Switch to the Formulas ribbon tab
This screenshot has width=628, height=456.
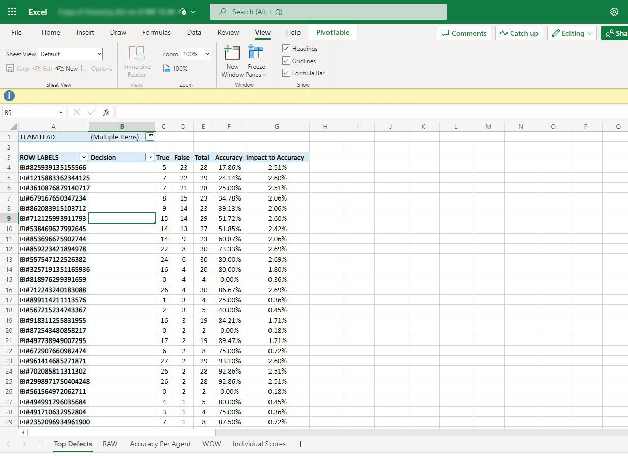[x=156, y=32]
